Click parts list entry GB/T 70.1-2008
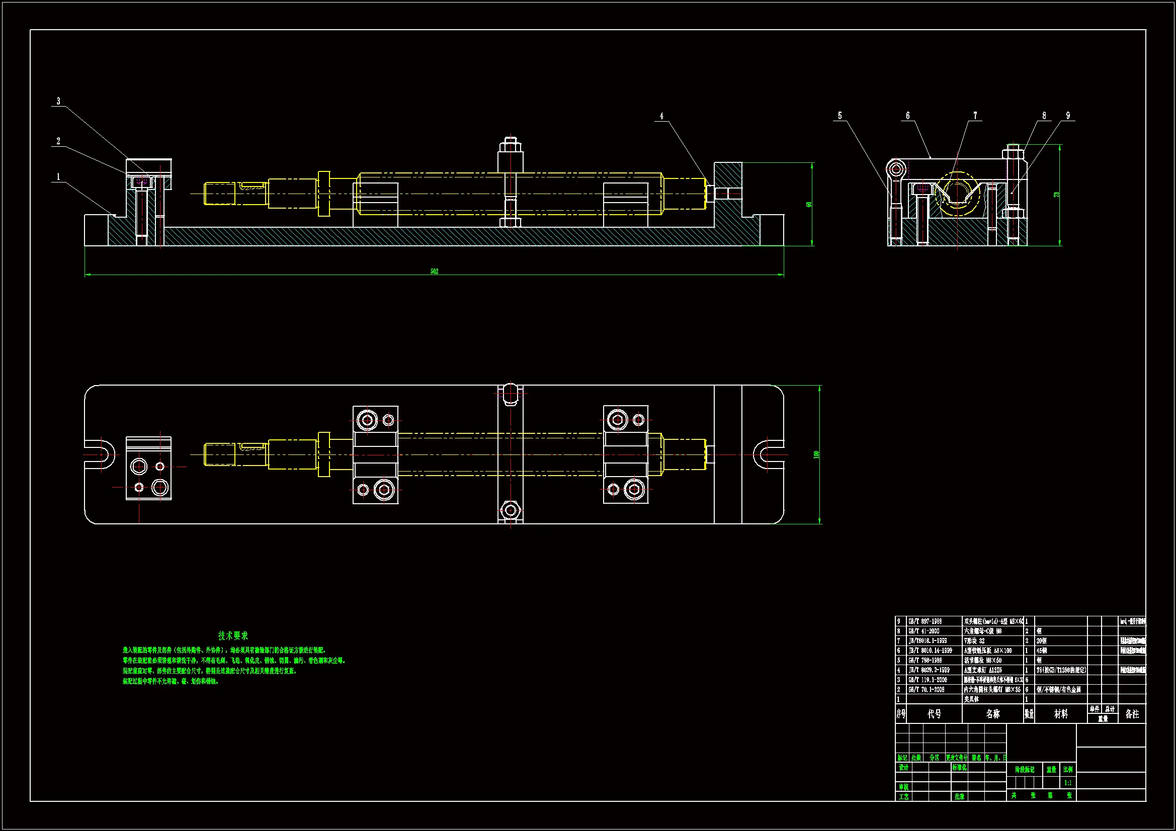The image size is (1176, 831). pos(927,690)
